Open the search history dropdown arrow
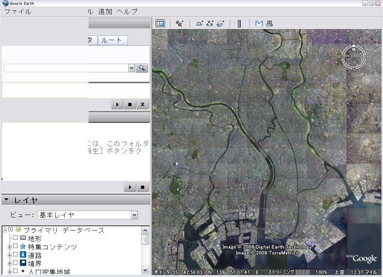 tap(132, 68)
